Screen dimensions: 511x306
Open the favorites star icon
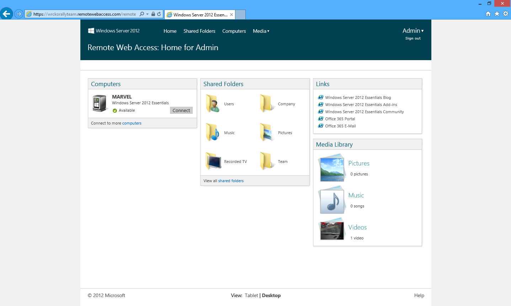point(497,14)
